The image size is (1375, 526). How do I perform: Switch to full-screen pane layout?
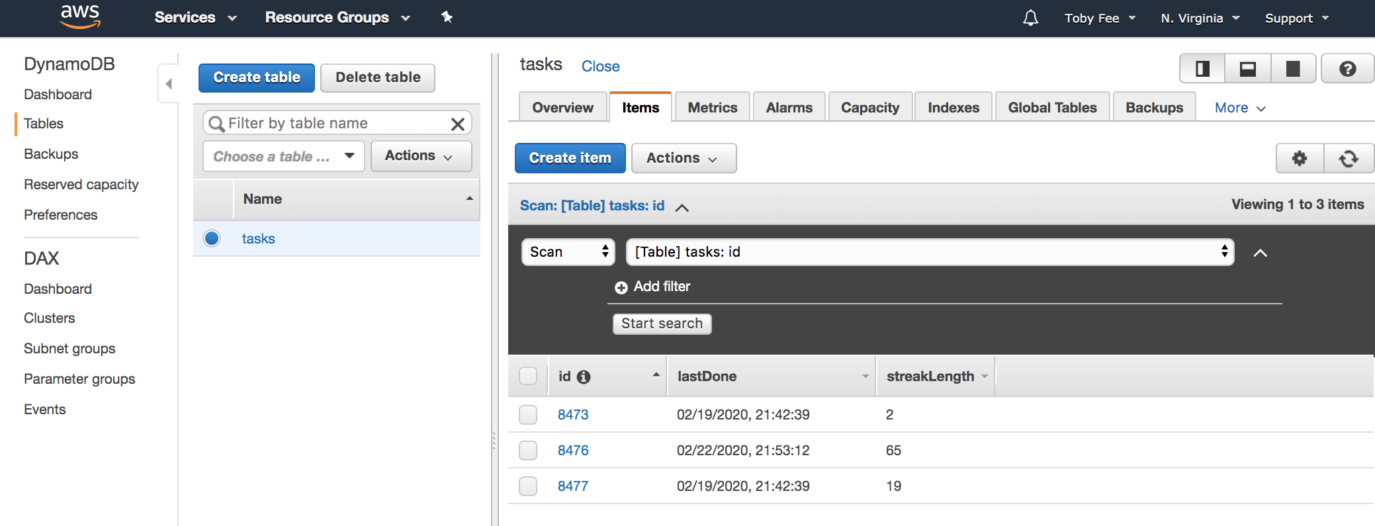click(x=1292, y=68)
